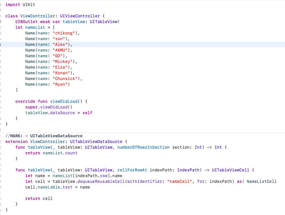The height and width of the screenshot is (215, 285).
Task: Click "viewDidLoad()" in the override func line
Action: coord(66,101)
